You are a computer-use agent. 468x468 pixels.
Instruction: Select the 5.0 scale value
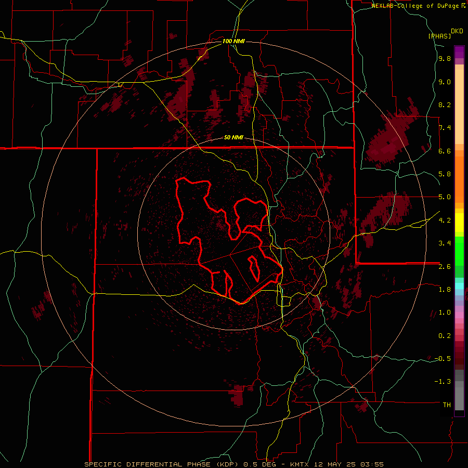click(445, 197)
